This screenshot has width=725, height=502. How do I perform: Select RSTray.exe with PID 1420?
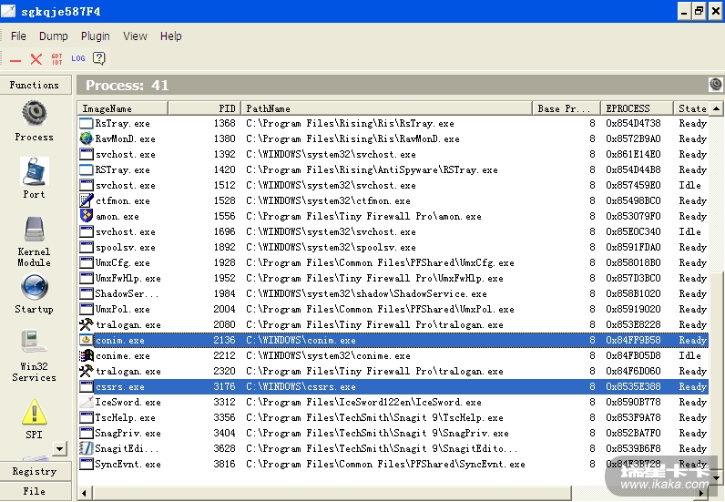coord(393,169)
